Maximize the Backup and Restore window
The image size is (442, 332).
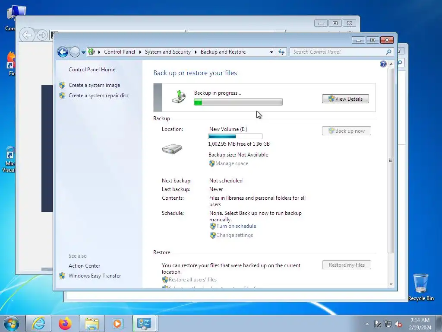pyautogui.click(x=373, y=40)
